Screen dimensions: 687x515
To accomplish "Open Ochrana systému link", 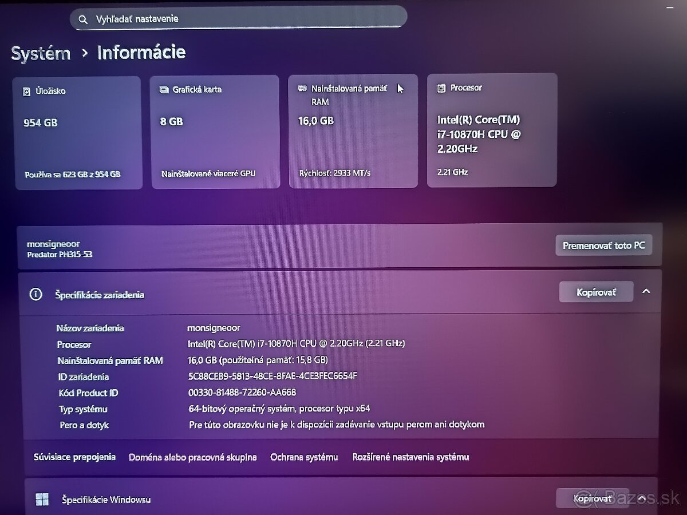I will [x=304, y=457].
